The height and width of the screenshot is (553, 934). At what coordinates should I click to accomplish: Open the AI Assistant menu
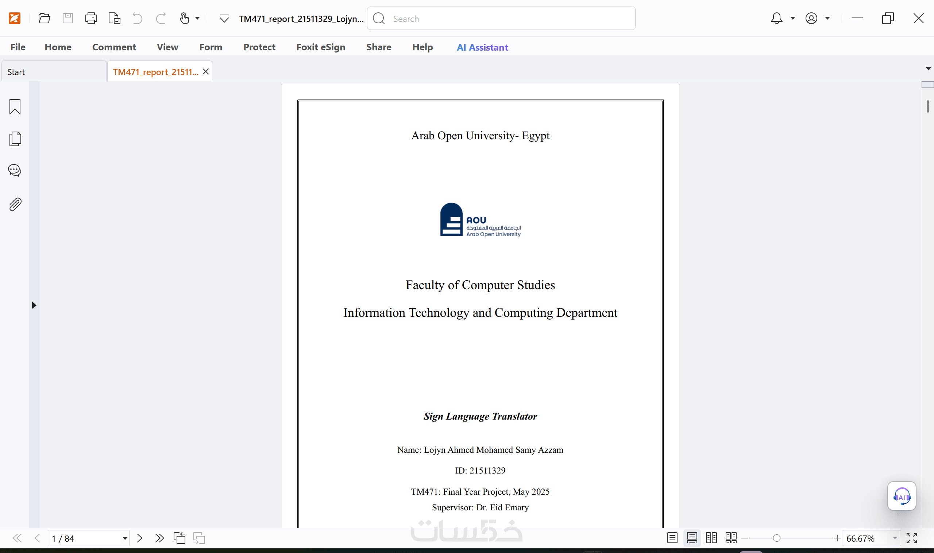[482, 47]
